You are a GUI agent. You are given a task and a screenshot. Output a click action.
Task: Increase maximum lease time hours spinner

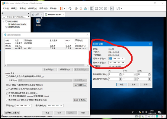[135, 78]
